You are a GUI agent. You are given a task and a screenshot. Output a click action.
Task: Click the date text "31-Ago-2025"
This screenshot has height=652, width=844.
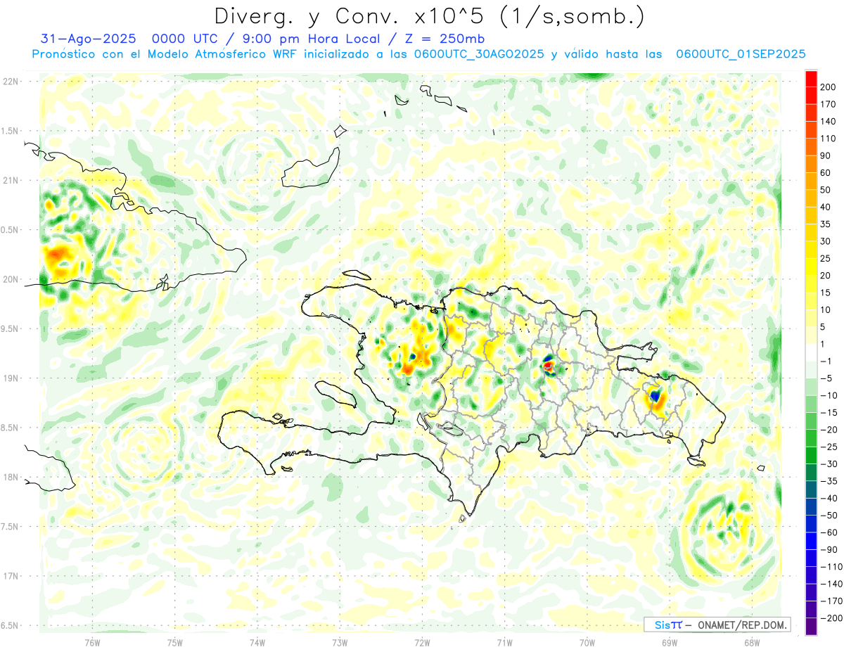pyautogui.click(x=88, y=39)
